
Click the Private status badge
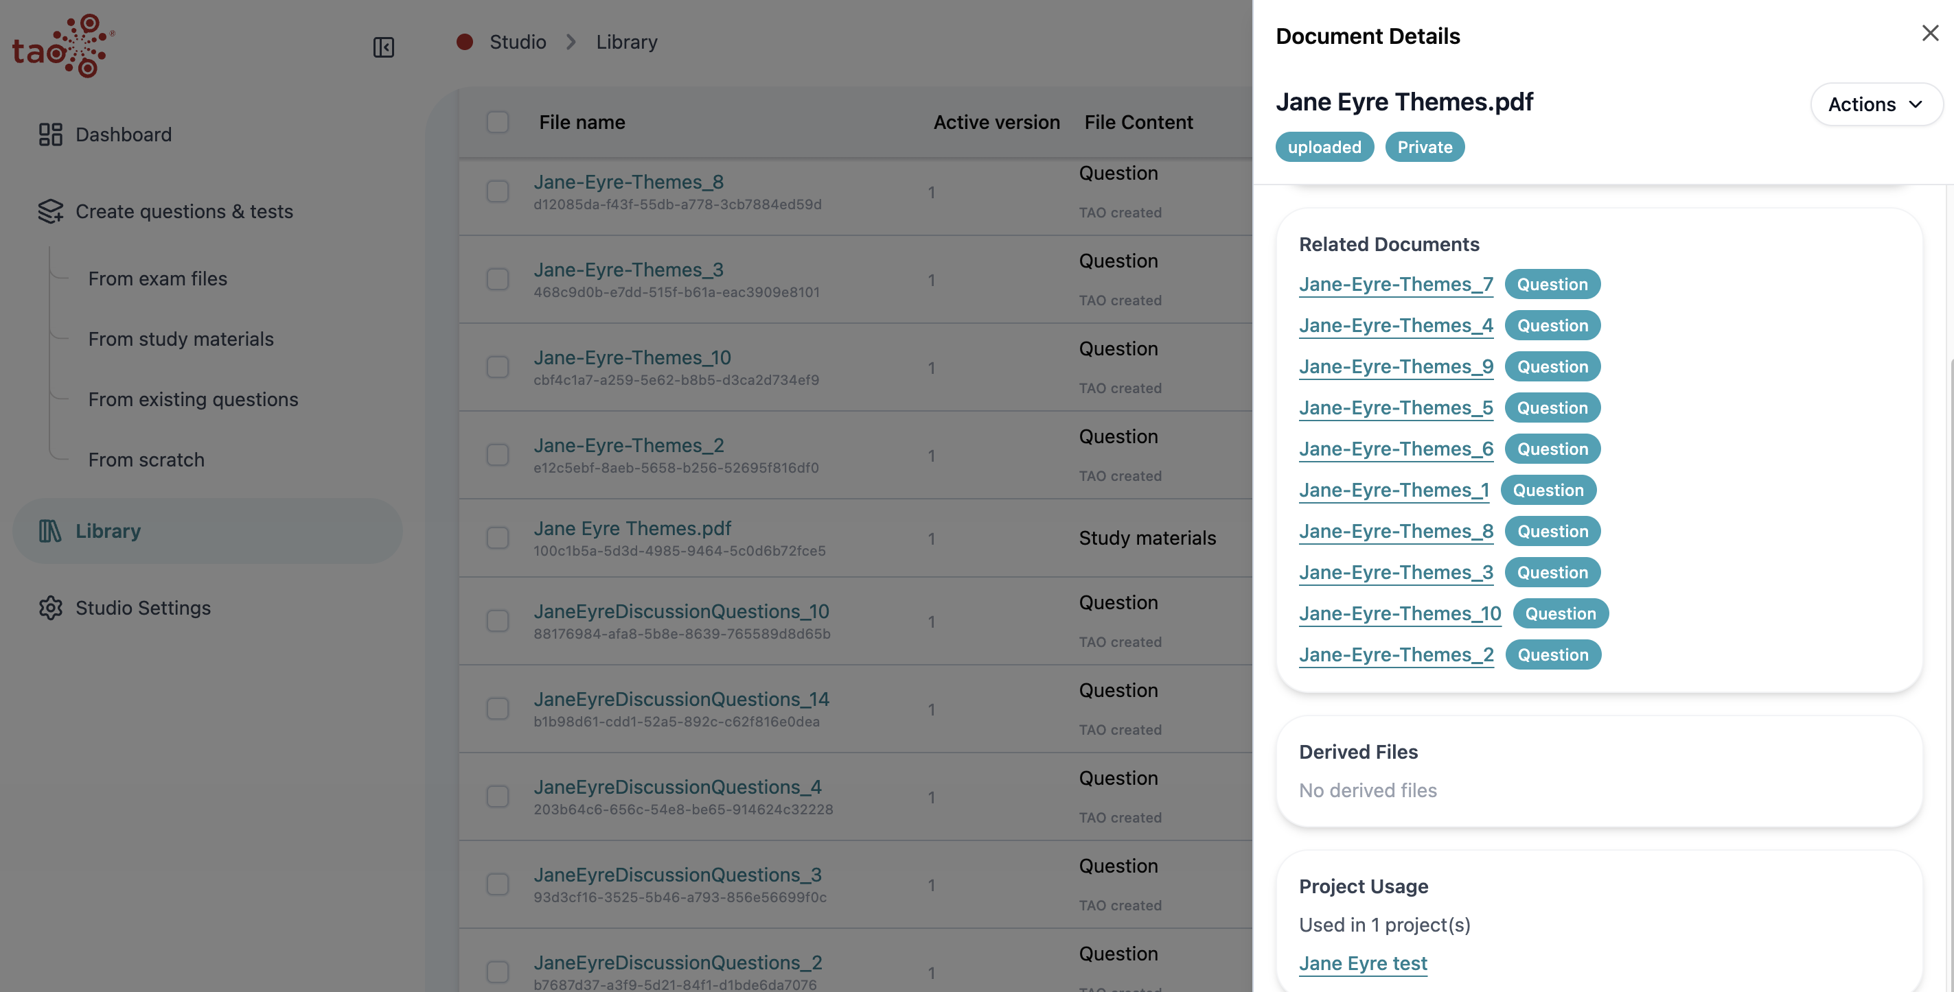click(x=1425, y=147)
